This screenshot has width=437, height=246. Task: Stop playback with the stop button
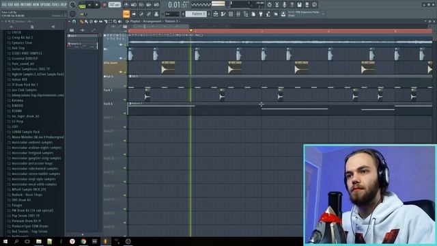(x=97, y=5)
